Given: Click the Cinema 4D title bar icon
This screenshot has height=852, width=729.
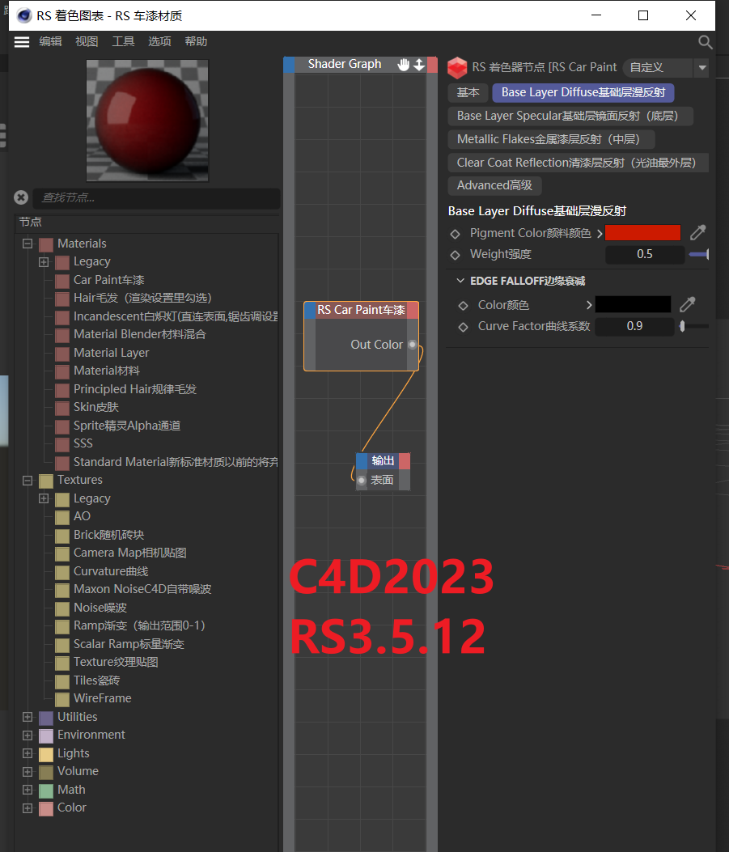Looking at the screenshot, I should (x=24, y=15).
